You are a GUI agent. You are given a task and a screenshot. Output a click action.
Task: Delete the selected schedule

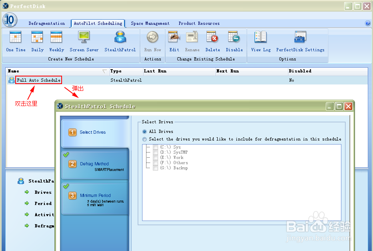[213, 41]
